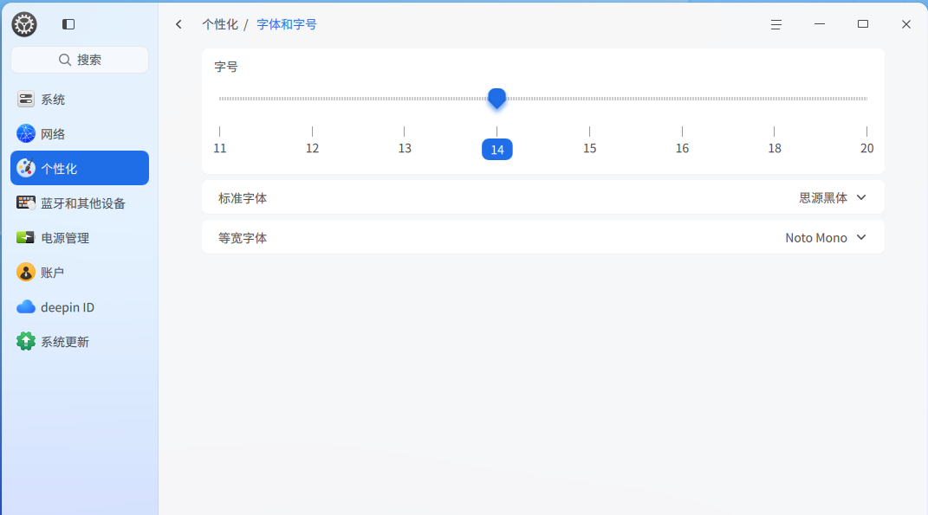Click the 搜索 search field
The image size is (928, 515).
80,60
